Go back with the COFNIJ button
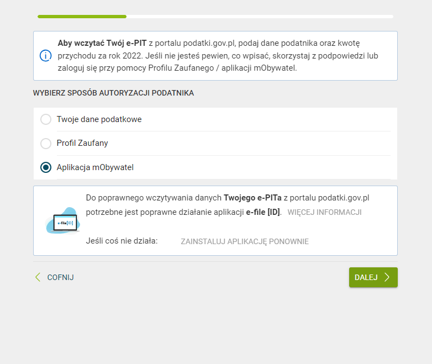This screenshot has width=432, height=364. (60, 277)
